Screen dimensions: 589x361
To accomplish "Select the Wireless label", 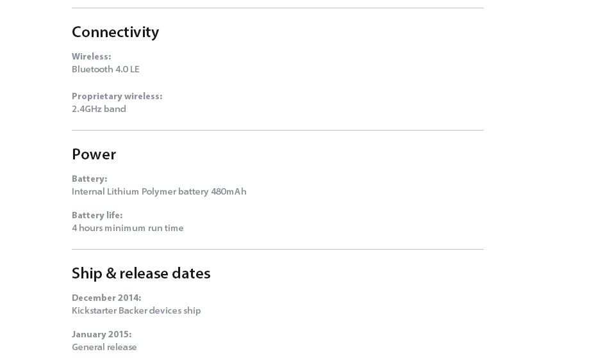I will click(91, 56).
